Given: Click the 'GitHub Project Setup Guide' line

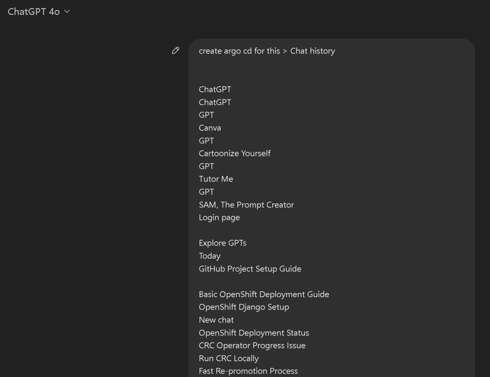Looking at the screenshot, I should point(250,269).
